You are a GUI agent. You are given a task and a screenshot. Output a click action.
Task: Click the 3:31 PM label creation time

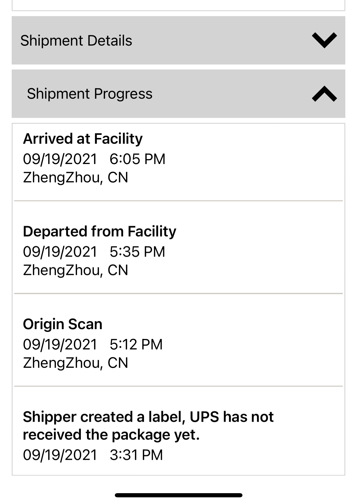pos(136,455)
